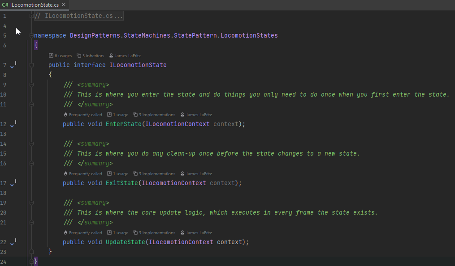This screenshot has height=266, width=455.
Task: Click 'DesignPatterns' in the namespace declaration
Action: click(x=95, y=36)
